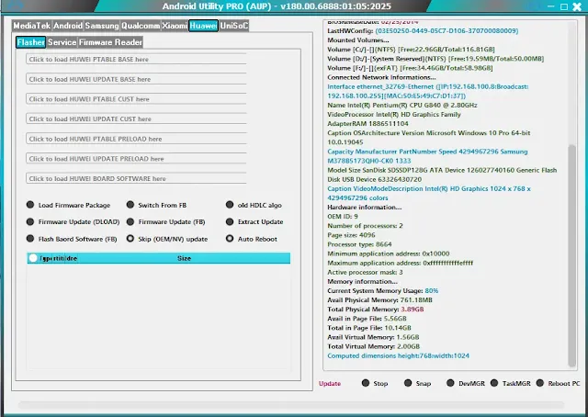Image resolution: width=588 pixels, height=417 pixels.
Task: Minimize the Android Utility PRO window
Action: coord(551,6)
